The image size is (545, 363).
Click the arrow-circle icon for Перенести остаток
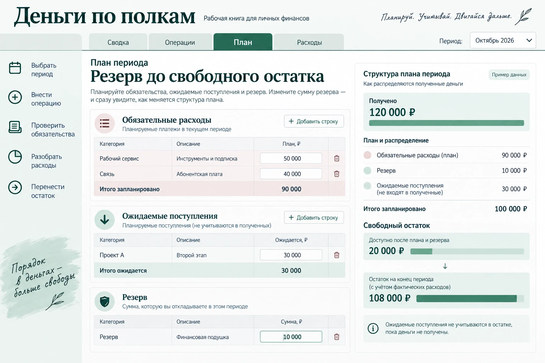[15, 187]
